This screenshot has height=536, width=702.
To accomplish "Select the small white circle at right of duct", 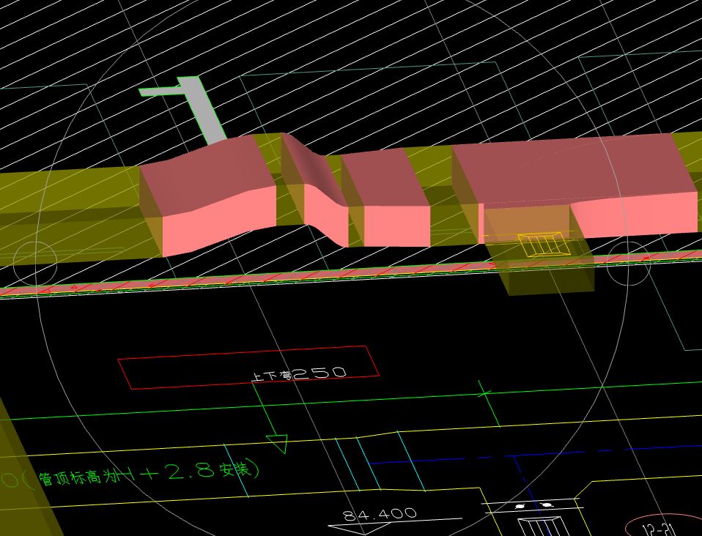I will pyautogui.click(x=628, y=264).
